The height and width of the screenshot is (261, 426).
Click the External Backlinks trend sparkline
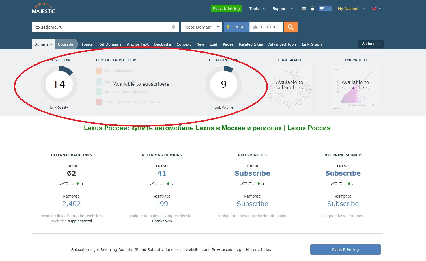67,184
